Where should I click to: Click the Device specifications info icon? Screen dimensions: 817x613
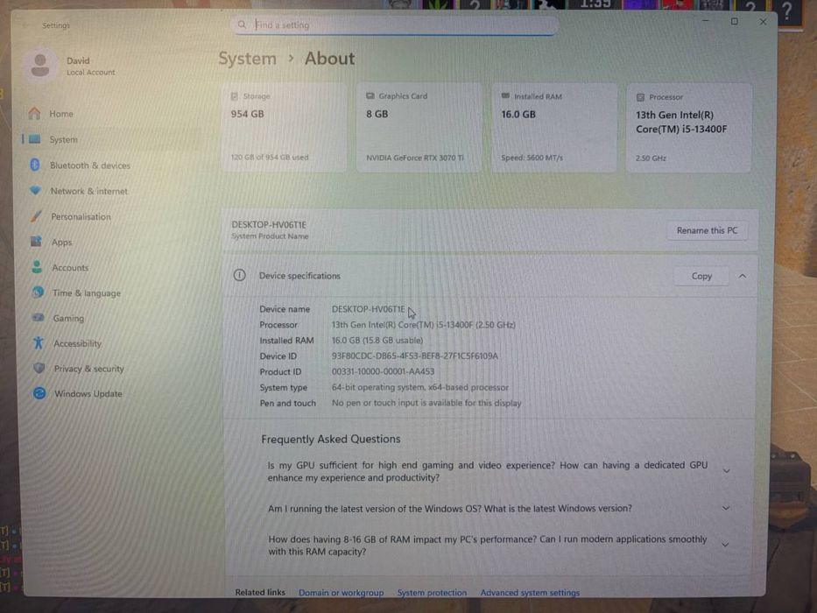[x=239, y=275]
